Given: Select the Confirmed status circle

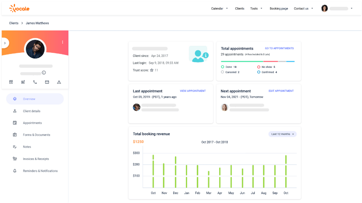Looking at the screenshot, I should [x=259, y=72].
